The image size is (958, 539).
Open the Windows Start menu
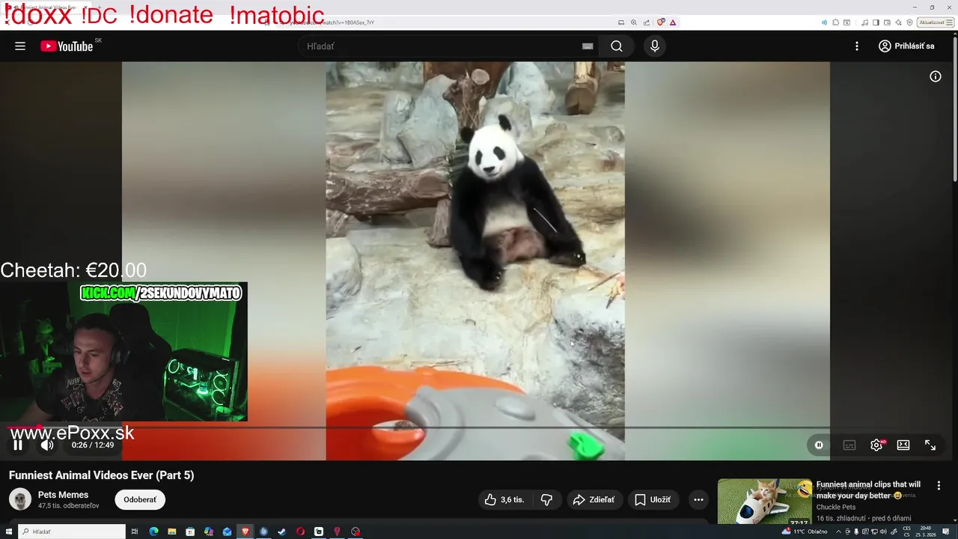click(x=9, y=532)
